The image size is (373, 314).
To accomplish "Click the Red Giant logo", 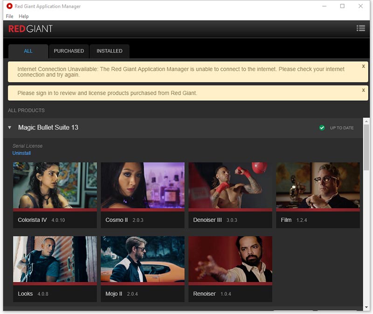I will 31,29.
